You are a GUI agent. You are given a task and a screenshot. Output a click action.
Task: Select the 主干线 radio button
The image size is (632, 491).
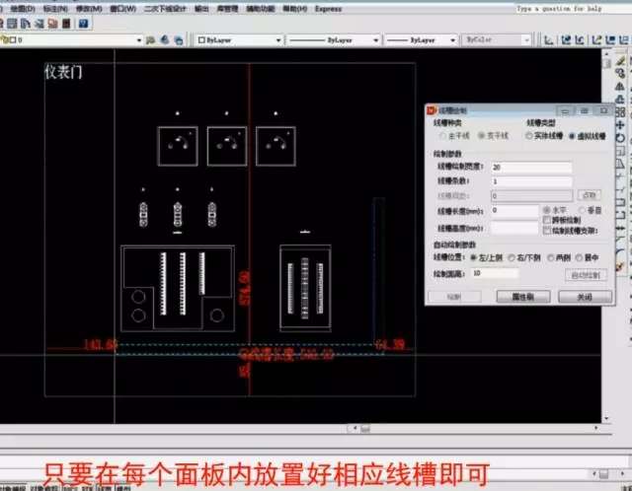tap(443, 136)
